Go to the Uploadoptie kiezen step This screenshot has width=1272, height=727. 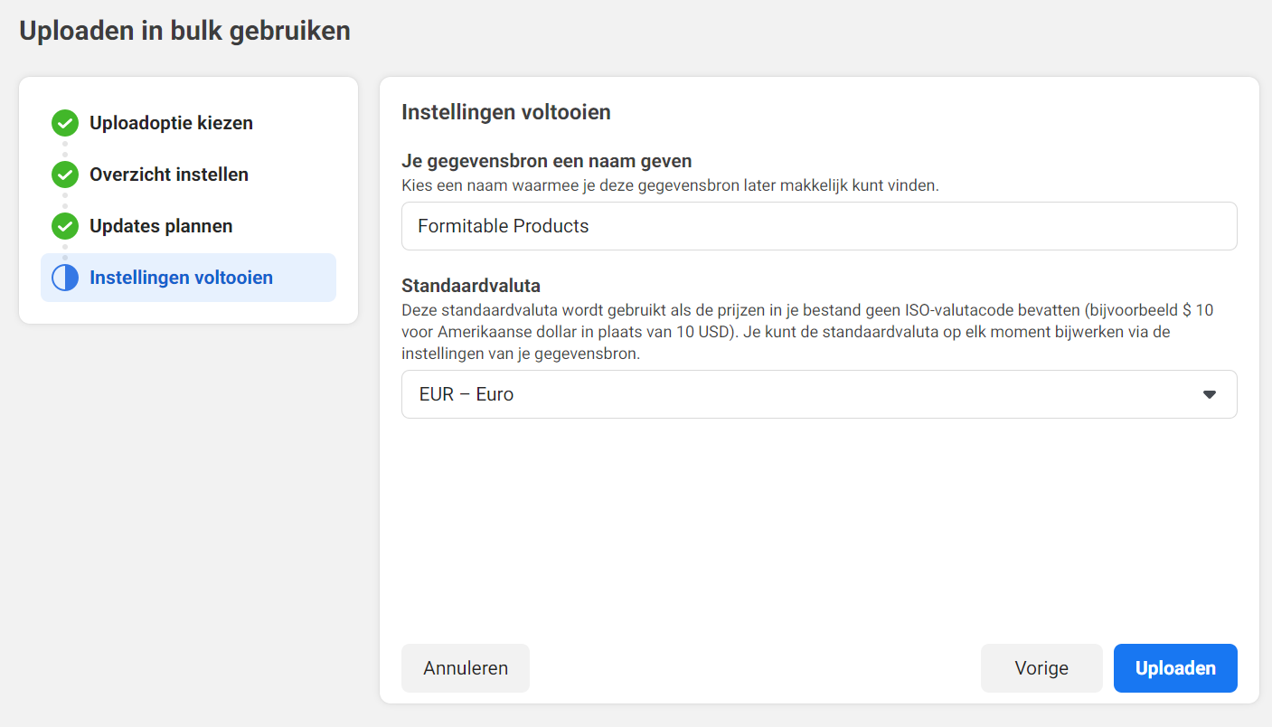click(x=171, y=123)
